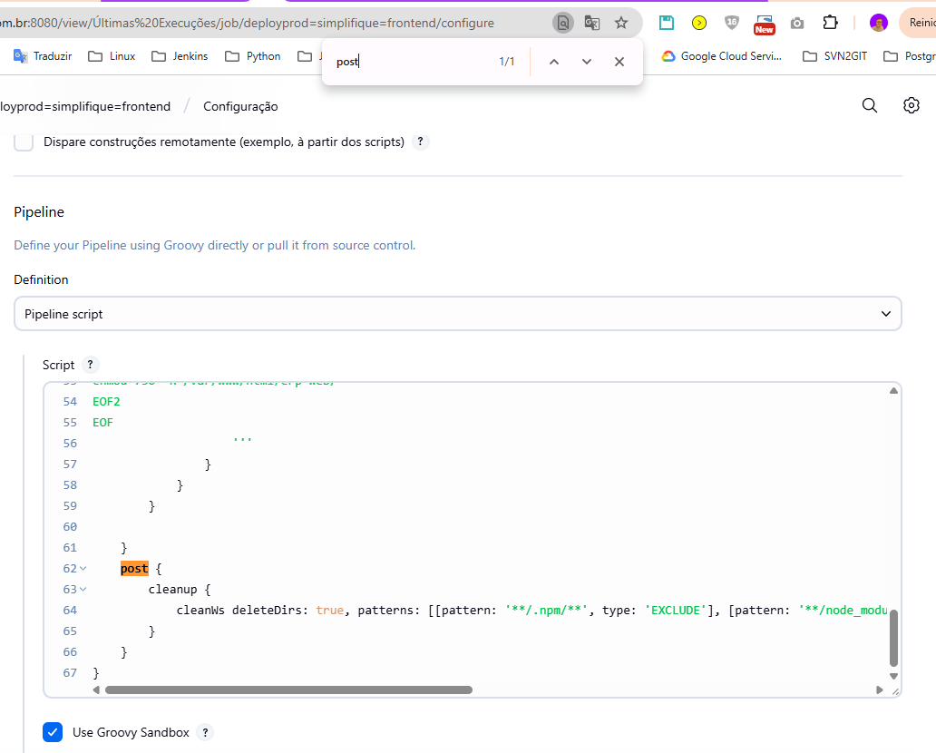Open Jenkins search magnifier icon
Screen dimensions: 936x753
tap(870, 106)
